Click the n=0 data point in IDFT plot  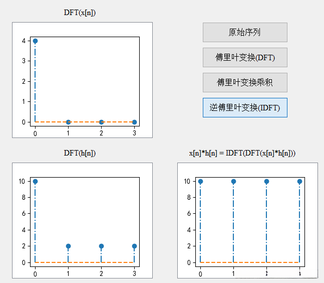tap(200, 181)
